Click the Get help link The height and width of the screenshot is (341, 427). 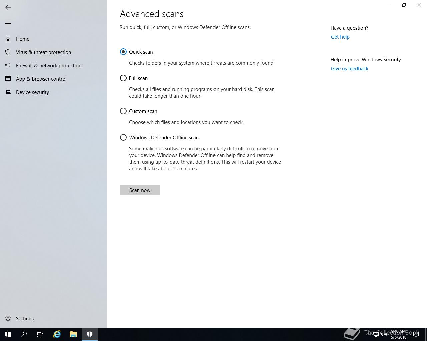340,37
